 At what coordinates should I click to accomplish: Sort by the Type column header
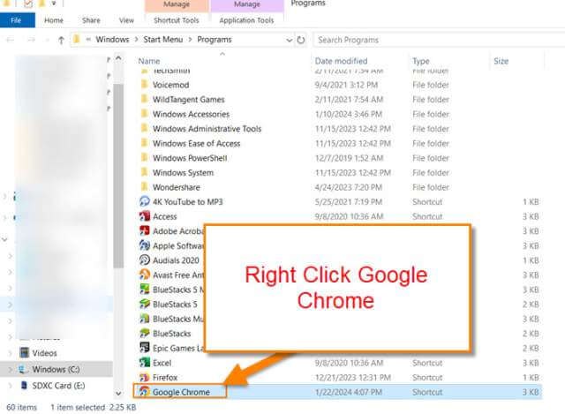pos(421,61)
